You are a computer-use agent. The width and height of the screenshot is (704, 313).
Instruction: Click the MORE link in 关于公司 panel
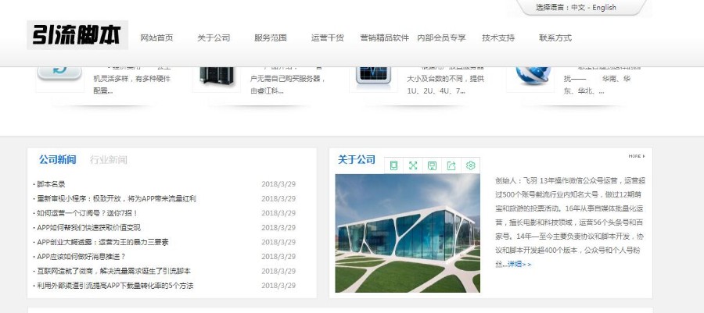pos(636,156)
